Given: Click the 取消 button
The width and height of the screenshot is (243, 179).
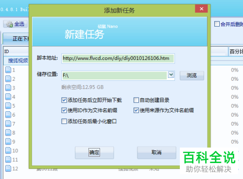Looking at the screenshot, I should click(156, 152).
